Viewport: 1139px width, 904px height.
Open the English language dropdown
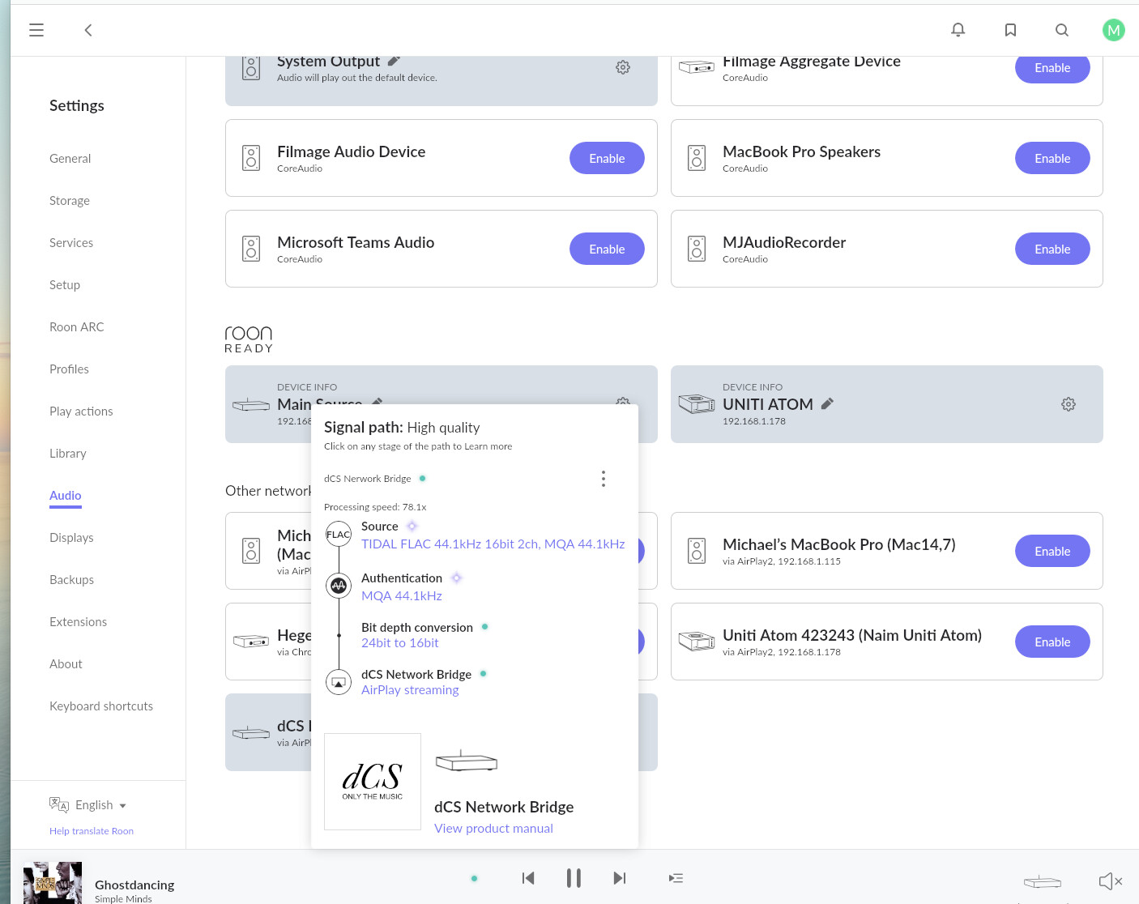tap(88, 804)
